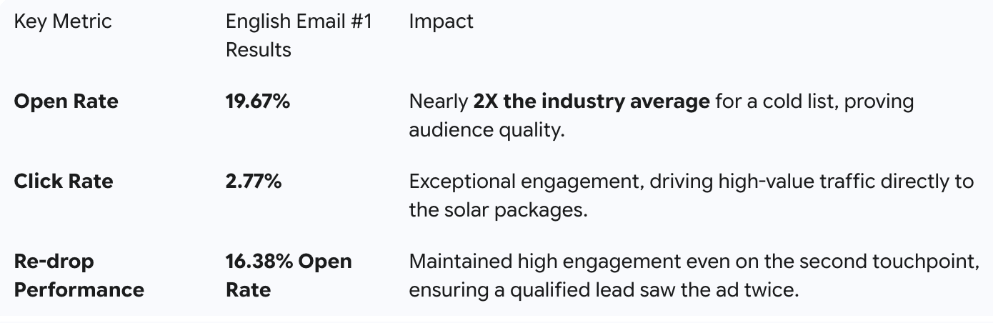Select the Impact column header
993x323 pixels.
coord(441,21)
